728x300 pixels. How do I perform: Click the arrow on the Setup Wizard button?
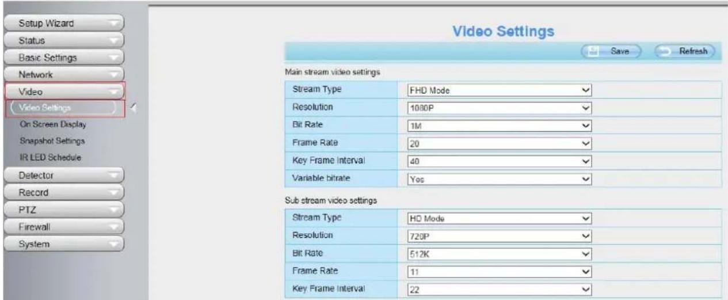coord(115,24)
